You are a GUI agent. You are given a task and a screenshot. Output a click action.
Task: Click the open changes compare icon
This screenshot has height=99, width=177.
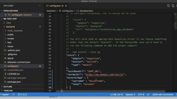tap(173, 6)
